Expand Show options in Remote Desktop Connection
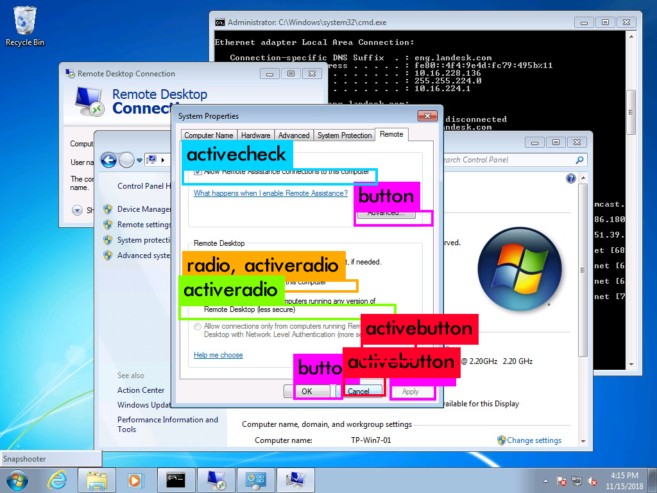The width and height of the screenshot is (657, 493). click(x=77, y=210)
